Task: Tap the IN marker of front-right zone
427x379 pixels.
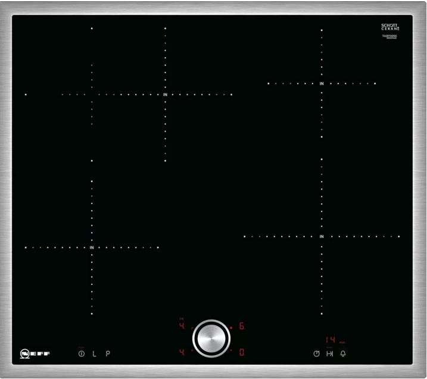Action: (322, 237)
